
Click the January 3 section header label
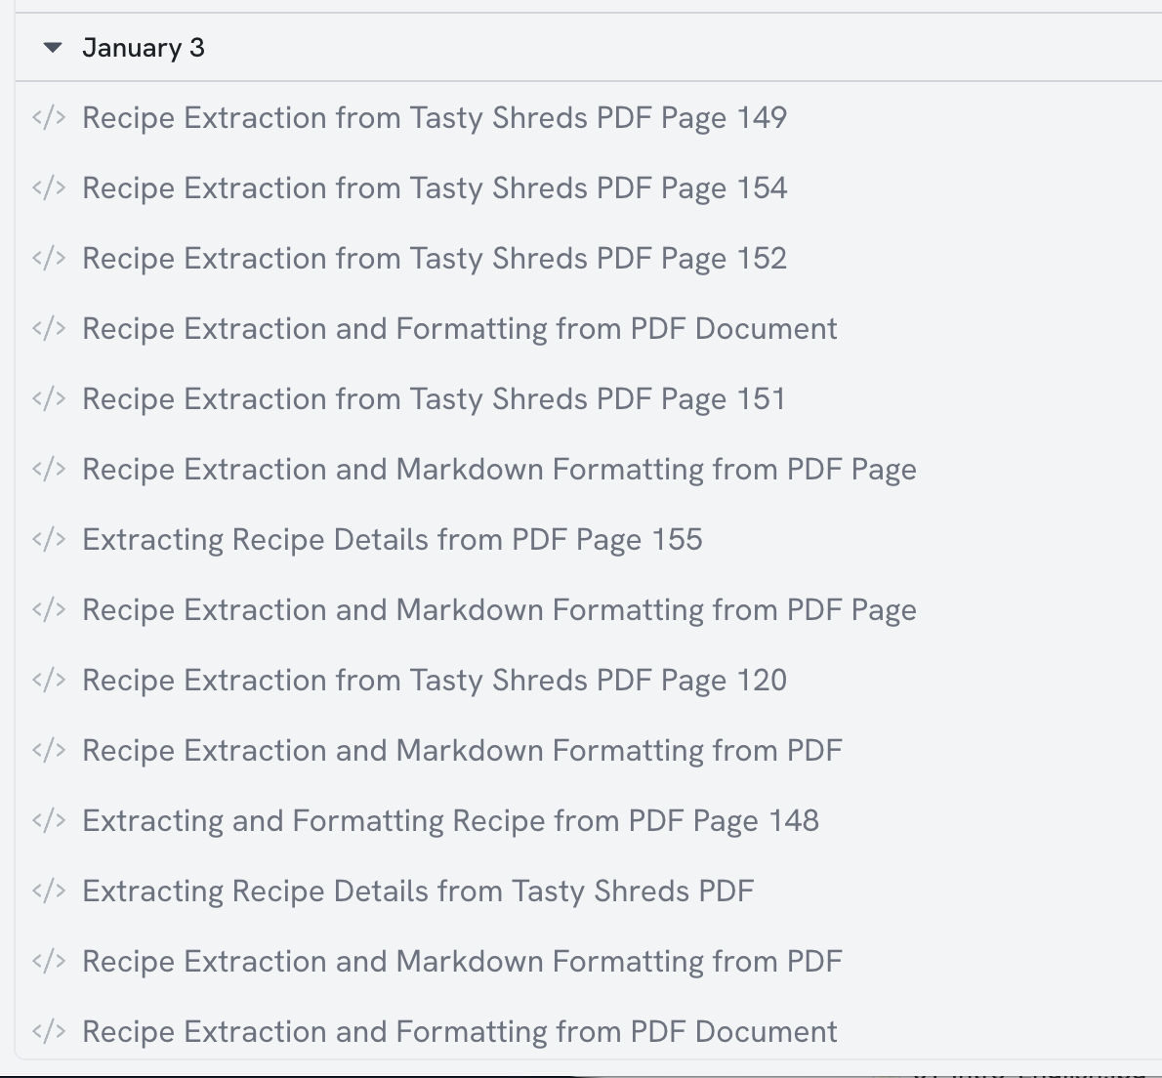[144, 48]
